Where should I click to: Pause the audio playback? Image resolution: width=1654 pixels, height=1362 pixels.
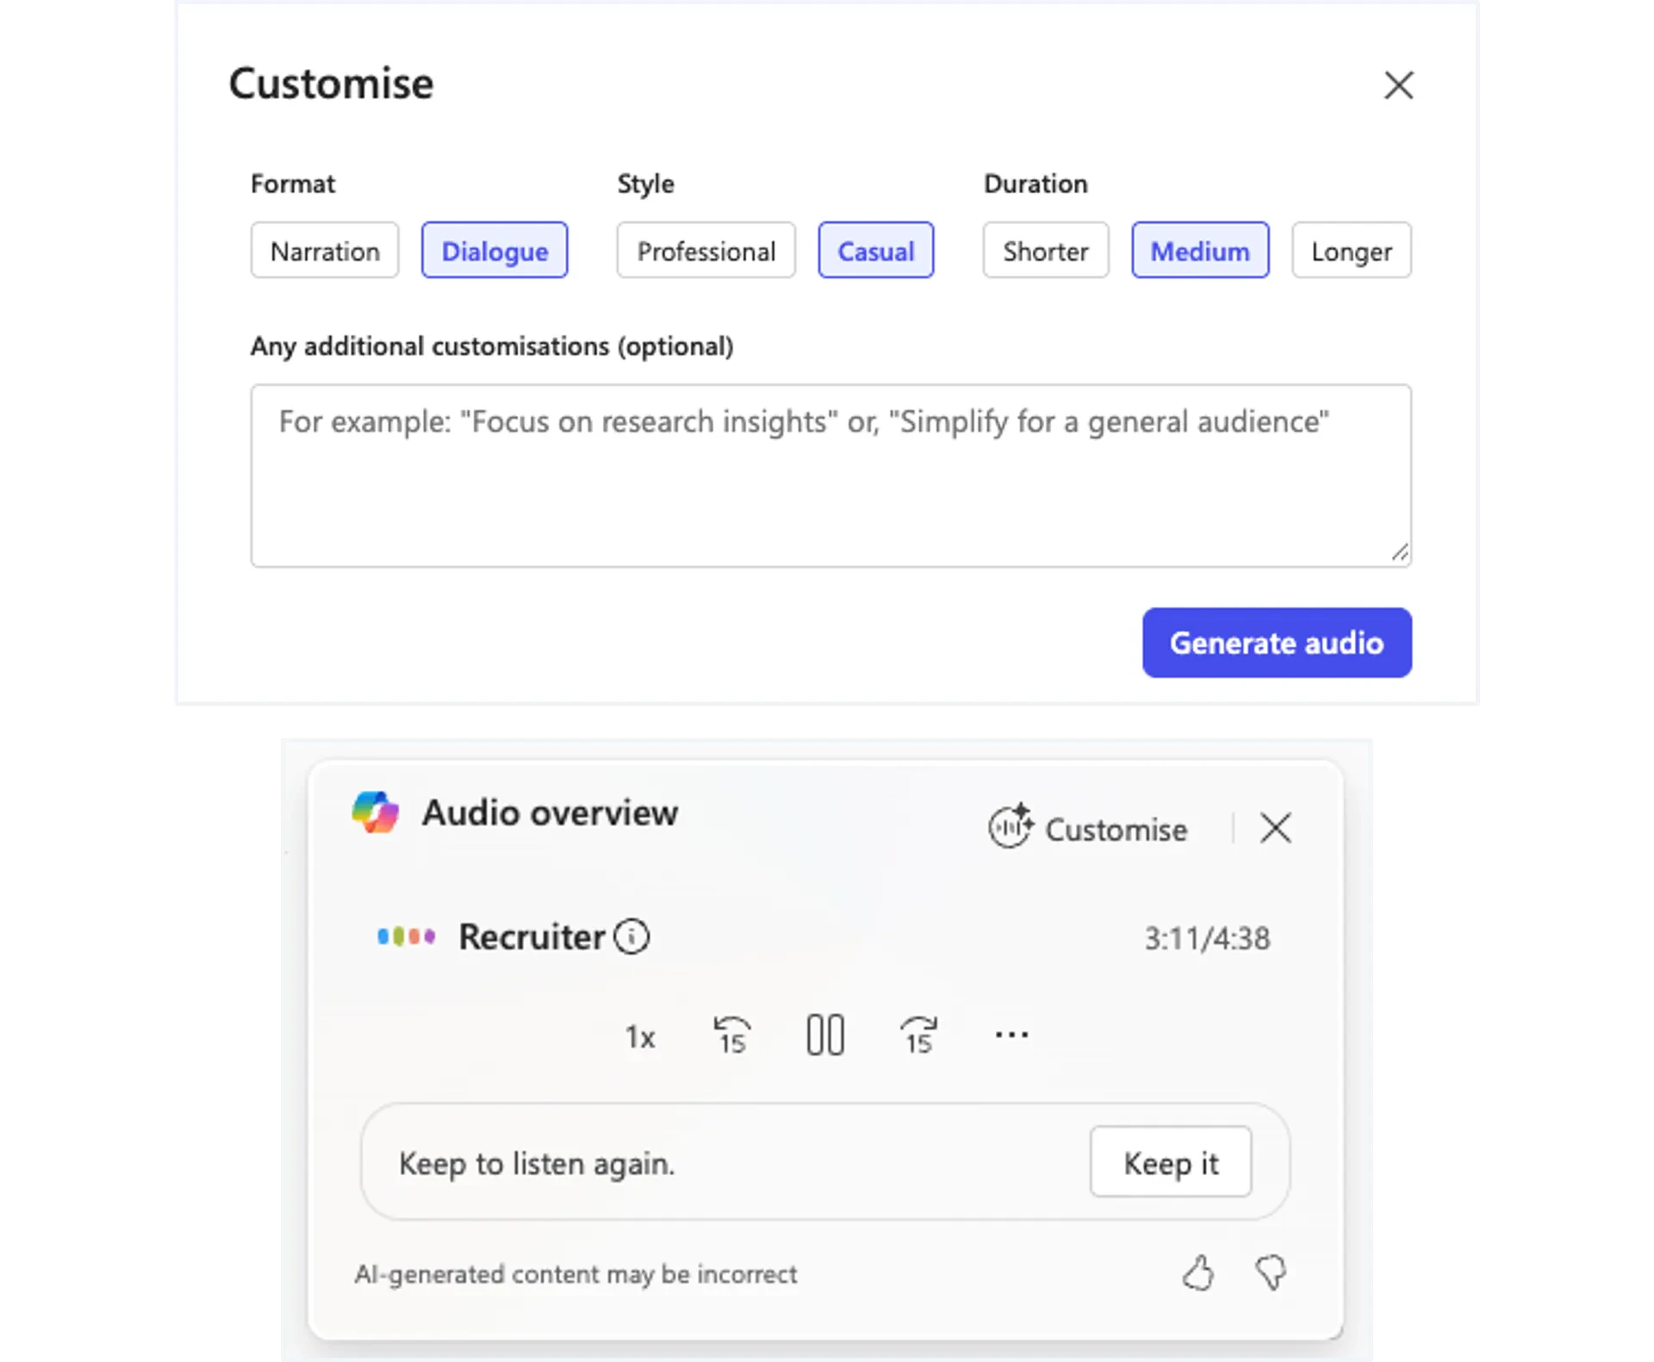(x=825, y=1035)
